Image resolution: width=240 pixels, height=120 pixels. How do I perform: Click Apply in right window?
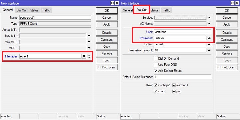(227, 24)
